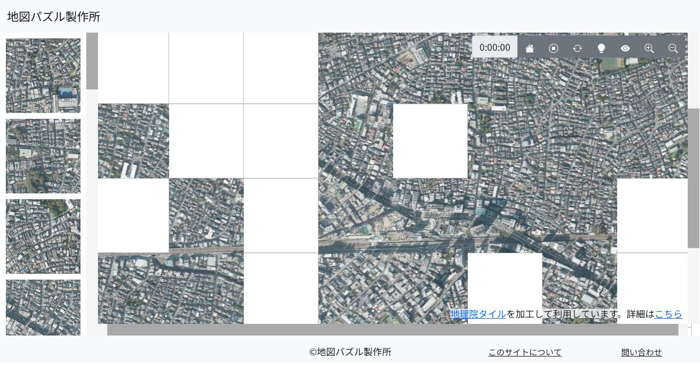Click the empty white slot surrounded by map tiles
The width and height of the screenshot is (700, 367).
(430, 141)
